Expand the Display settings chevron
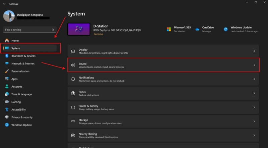 [254, 51]
